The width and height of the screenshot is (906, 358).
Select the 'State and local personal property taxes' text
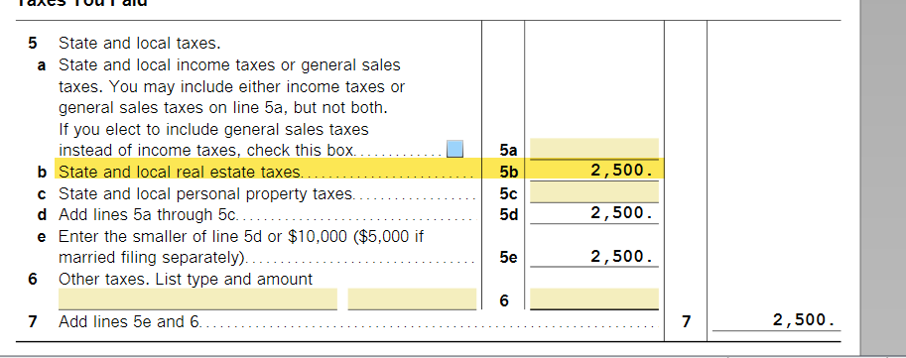coord(205,193)
